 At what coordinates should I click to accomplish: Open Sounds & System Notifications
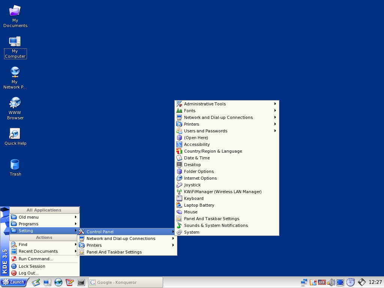pyautogui.click(x=227, y=225)
